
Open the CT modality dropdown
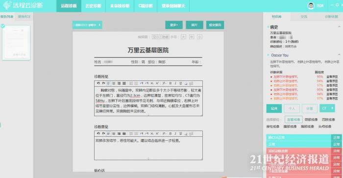tap(327, 108)
